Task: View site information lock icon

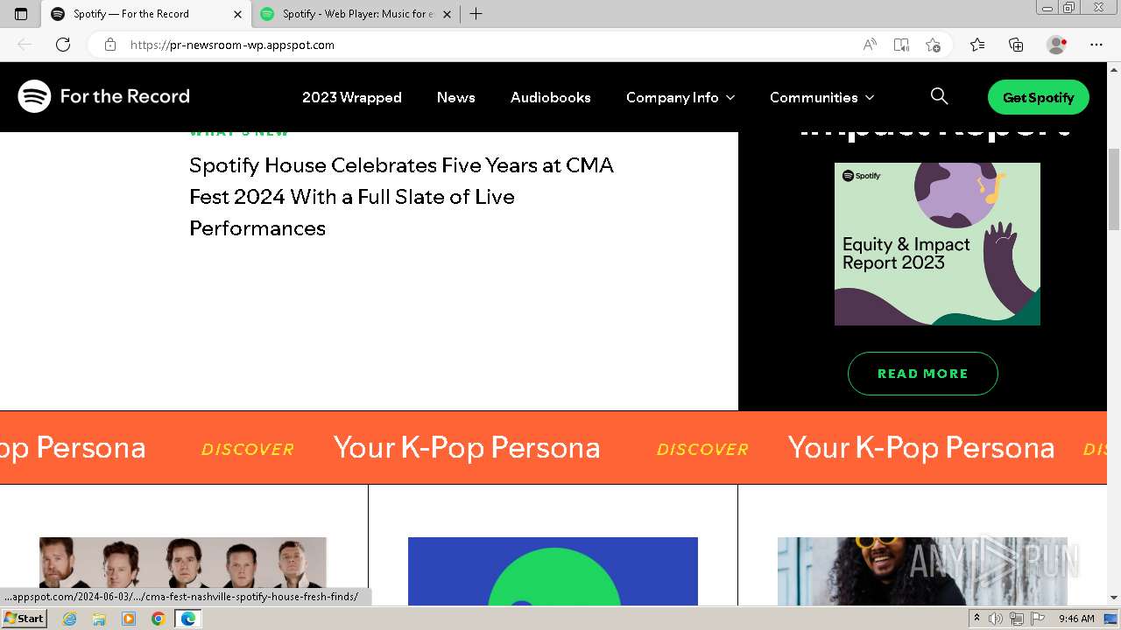Action: [x=110, y=45]
